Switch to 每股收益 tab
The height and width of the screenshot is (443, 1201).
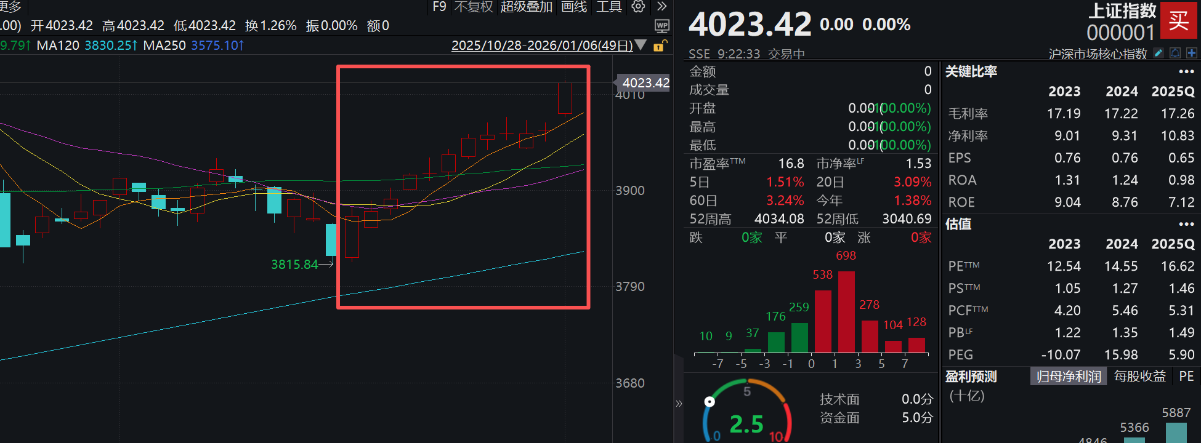(x=1139, y=377)
